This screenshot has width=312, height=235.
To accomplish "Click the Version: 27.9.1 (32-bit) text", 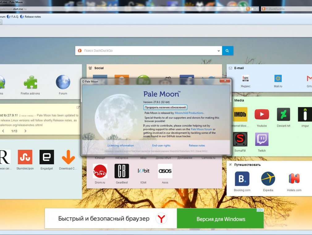I will pyautogui.click(x=156, y=102).
